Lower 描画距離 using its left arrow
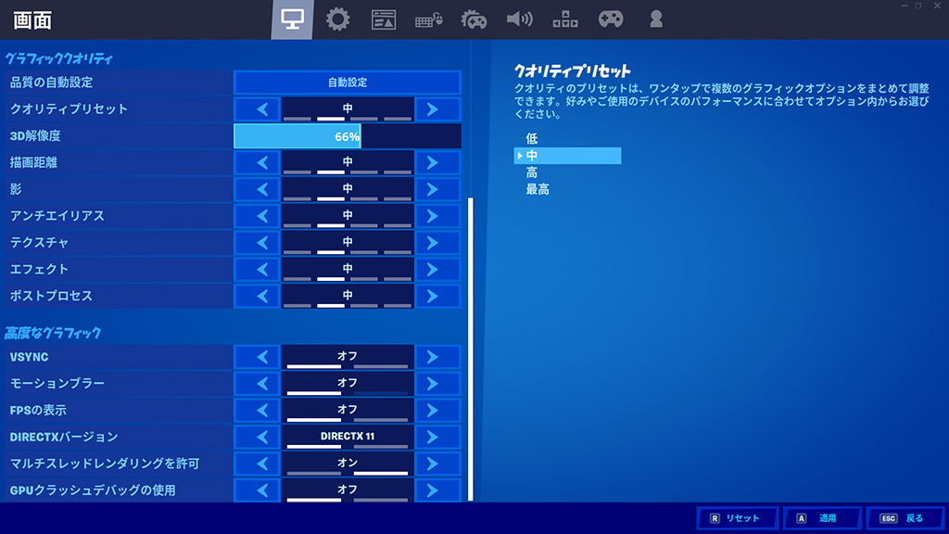The width and height of the screenshot is (949, 534). [x=258, y=162]
